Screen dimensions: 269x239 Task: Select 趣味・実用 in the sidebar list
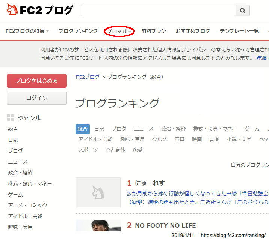pyautogui.click(x=20, y=227)
